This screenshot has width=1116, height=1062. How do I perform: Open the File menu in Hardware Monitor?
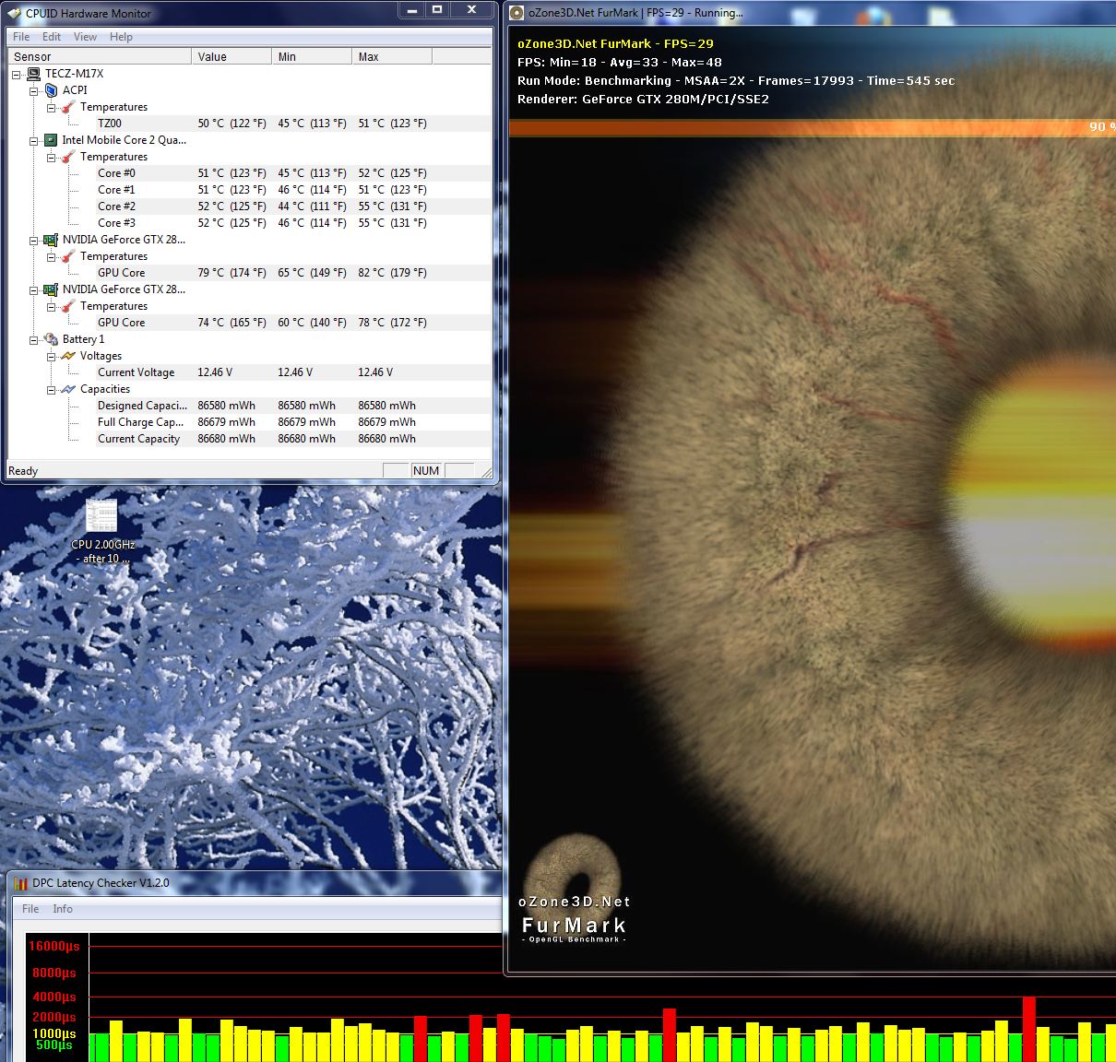pyautogui.click(x=21, y=37)
